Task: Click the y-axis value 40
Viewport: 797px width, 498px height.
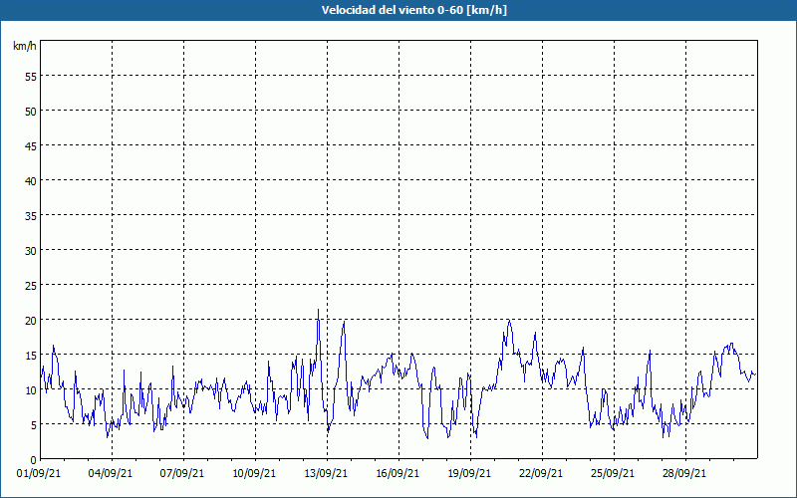Action: (x=31, y=181)
